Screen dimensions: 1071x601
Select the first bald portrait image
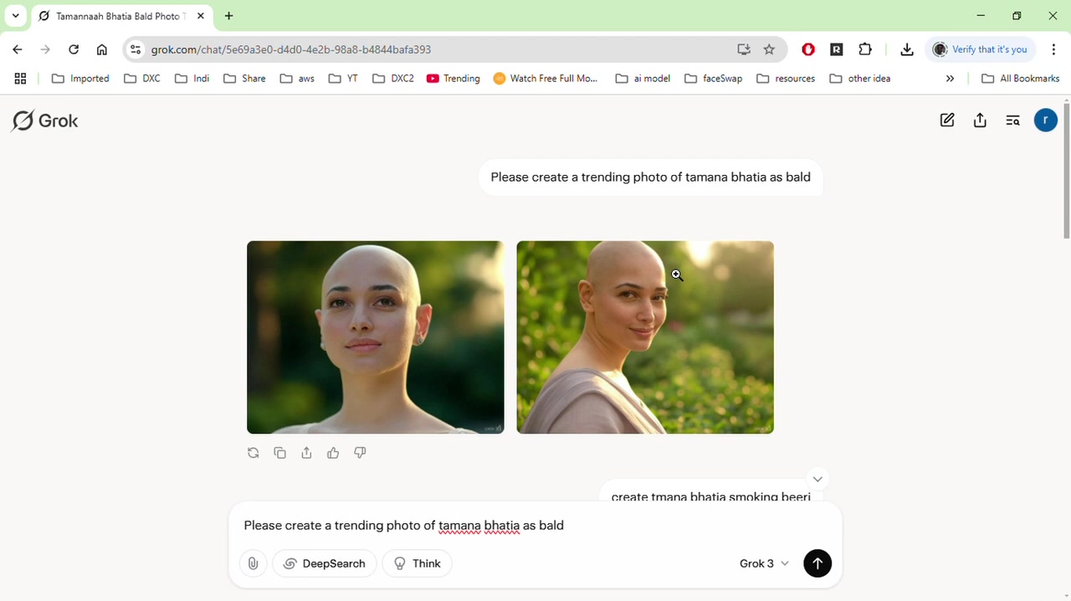[x=375, y=337]
